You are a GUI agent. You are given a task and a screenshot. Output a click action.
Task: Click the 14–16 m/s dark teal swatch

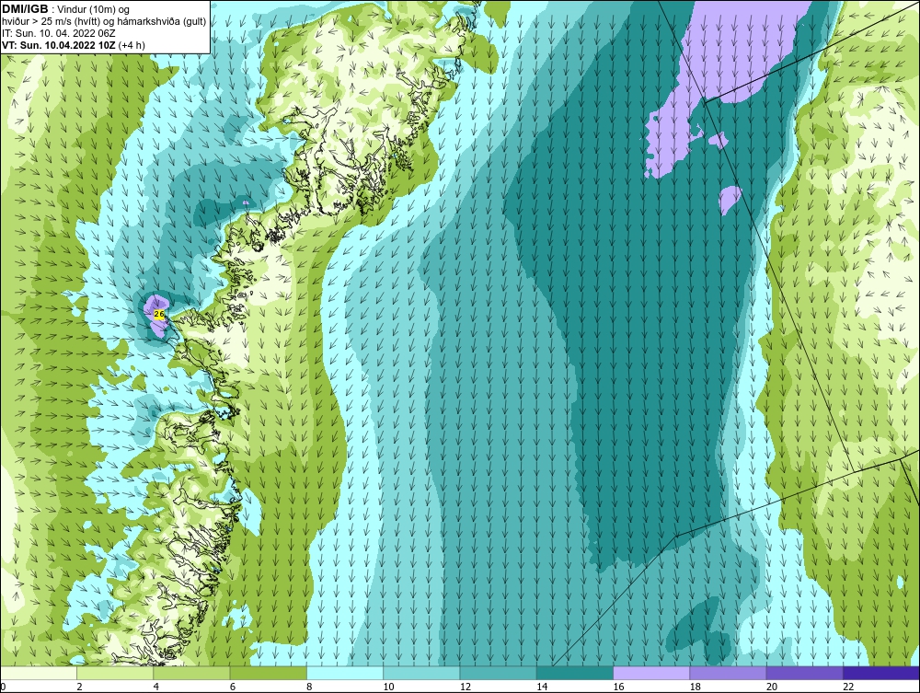[575, 673]
